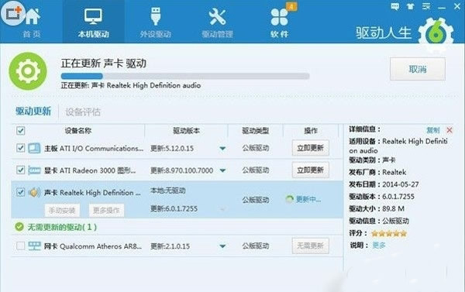
Task: Open the title bar menu icon
Action: 426,6
